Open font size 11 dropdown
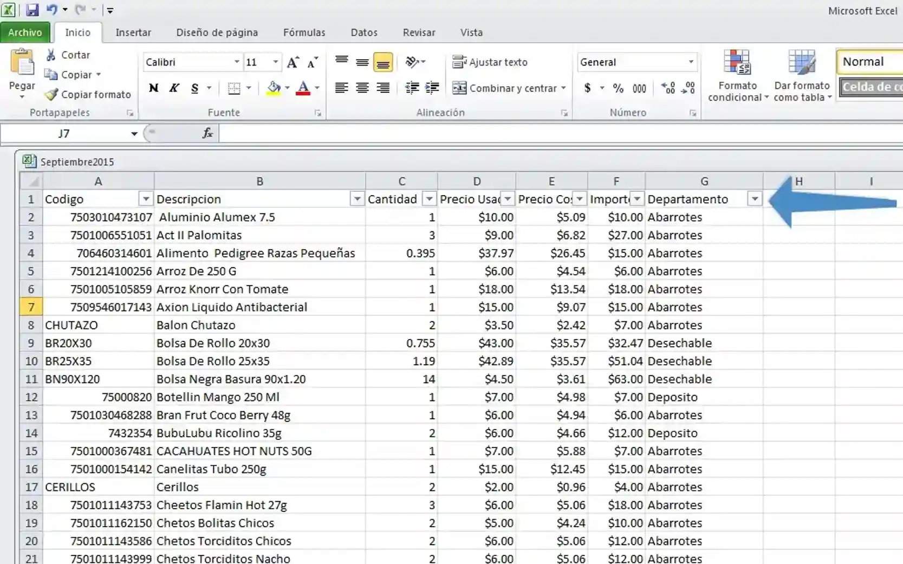 tap(275, 62)
